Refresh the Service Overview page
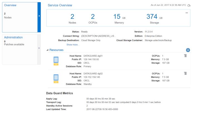 coord(189,6)
